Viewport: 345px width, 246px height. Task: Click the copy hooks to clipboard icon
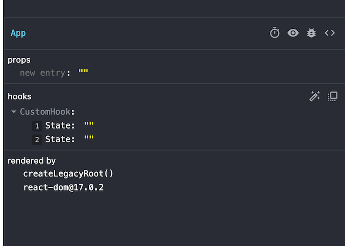click(x=333, y=96)
